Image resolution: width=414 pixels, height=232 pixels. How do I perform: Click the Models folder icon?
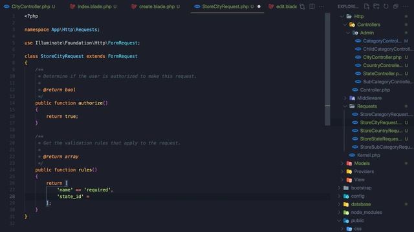349,163
